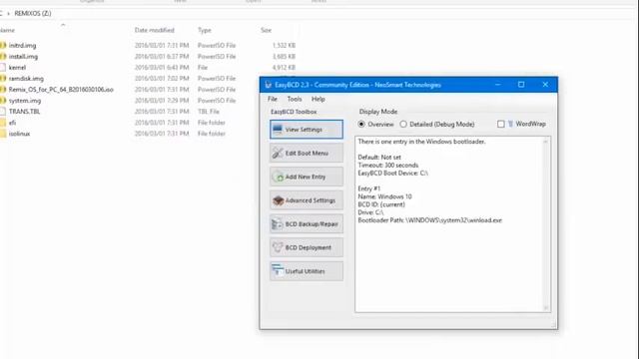The image size is (639, 359).
Task: Open the Help menu in EasyBCD
Action: [319, 99]
